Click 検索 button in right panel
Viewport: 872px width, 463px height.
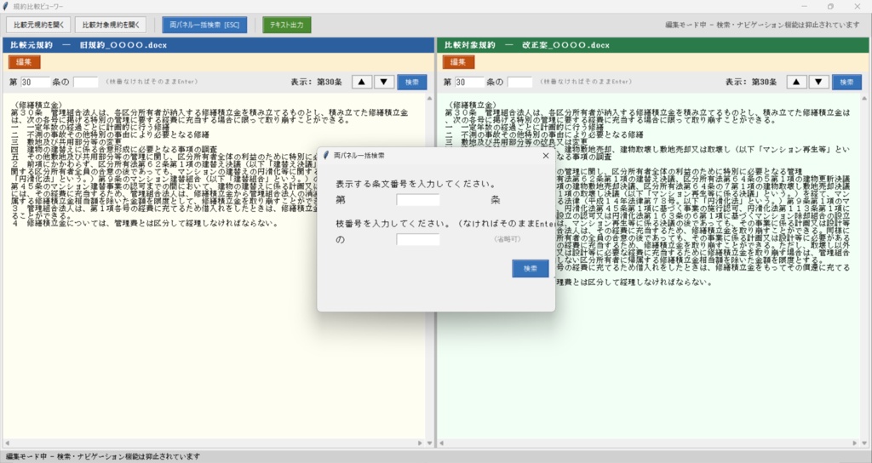[846, 83]
